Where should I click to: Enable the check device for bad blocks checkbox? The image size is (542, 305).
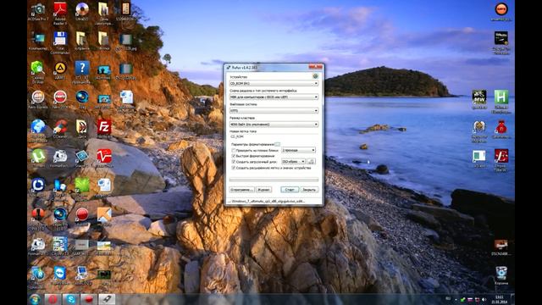tap(234, 151)
